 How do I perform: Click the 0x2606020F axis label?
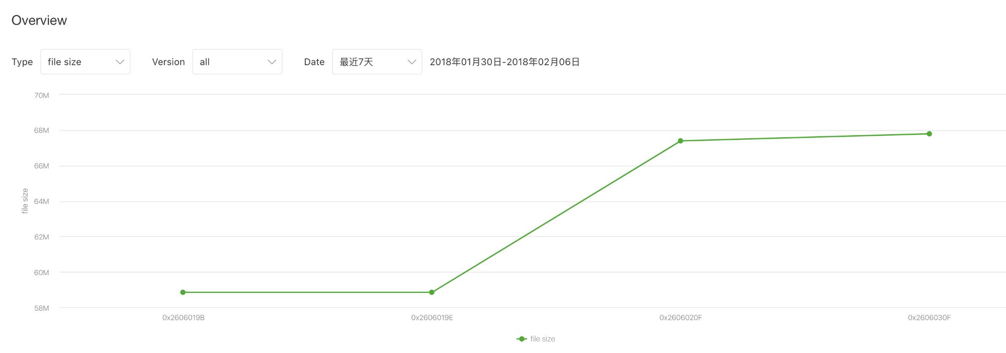pyautogui.click(x=681, y=318)
